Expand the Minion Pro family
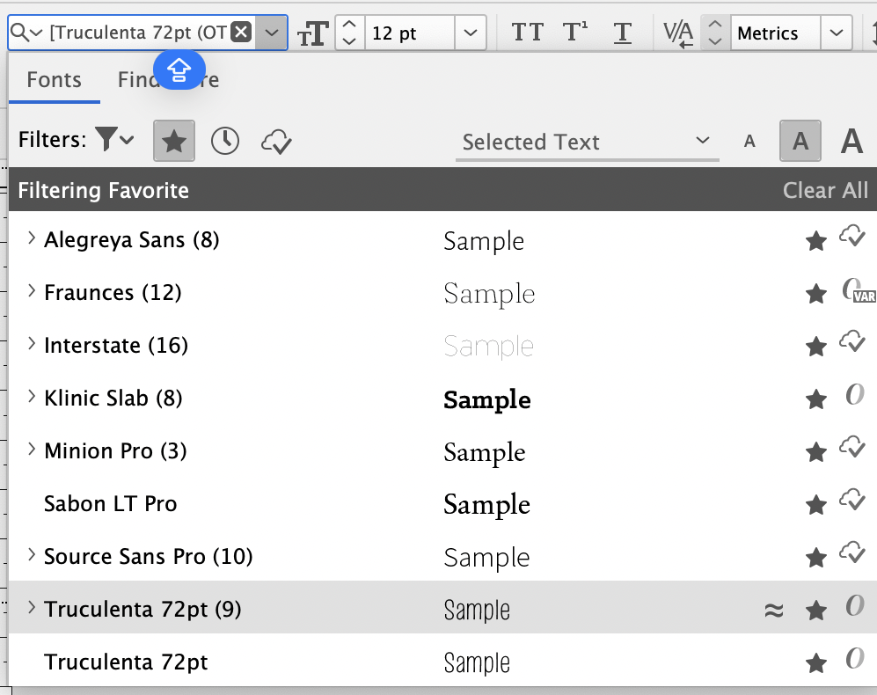877x695 pixels. tap(32, 449)
